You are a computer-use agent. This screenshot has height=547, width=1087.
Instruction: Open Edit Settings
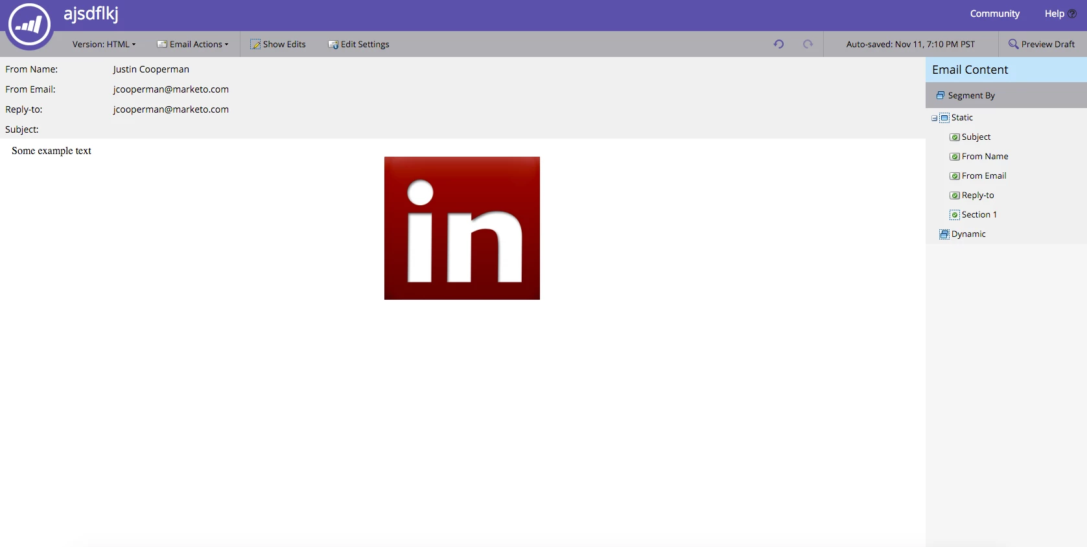point(358,44)
